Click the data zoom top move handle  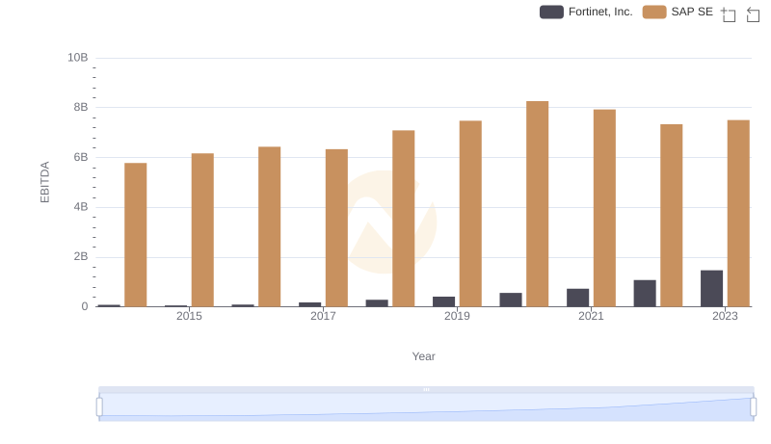pos(426,389)
